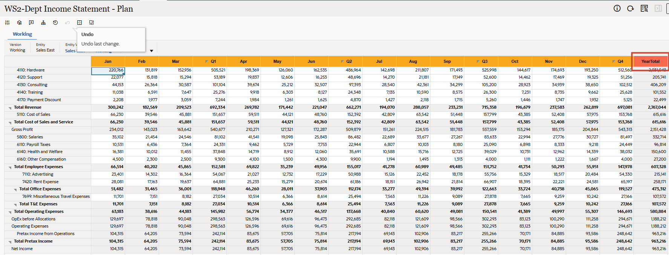669x255 pixels.
Task: Select the Version Working POV member
Action: tap(17, 47)
